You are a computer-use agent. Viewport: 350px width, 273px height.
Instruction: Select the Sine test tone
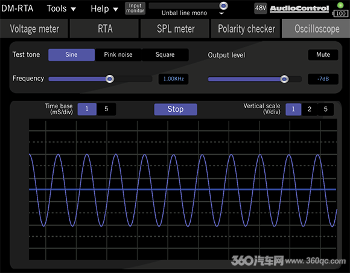click(x=71, y=55)
